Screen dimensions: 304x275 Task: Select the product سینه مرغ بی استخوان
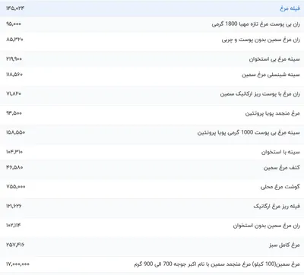tap(274, 59)
